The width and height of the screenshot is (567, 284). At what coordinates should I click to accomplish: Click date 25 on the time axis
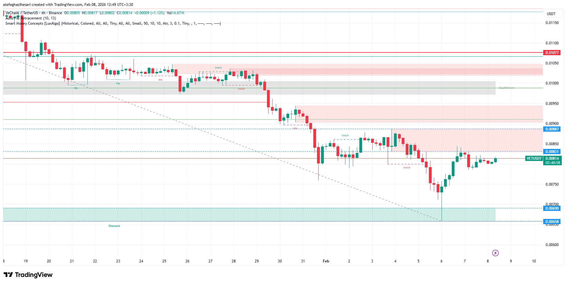[164, 261]
